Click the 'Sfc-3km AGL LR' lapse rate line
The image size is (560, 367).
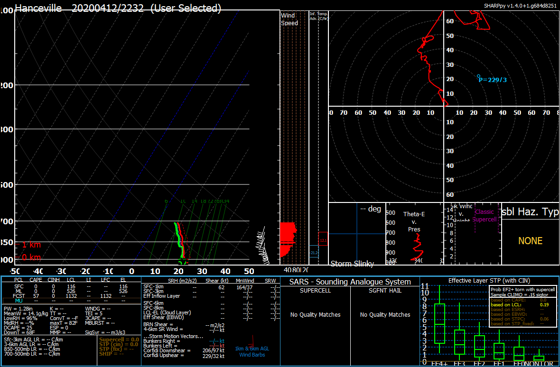[x=35, y=339]
